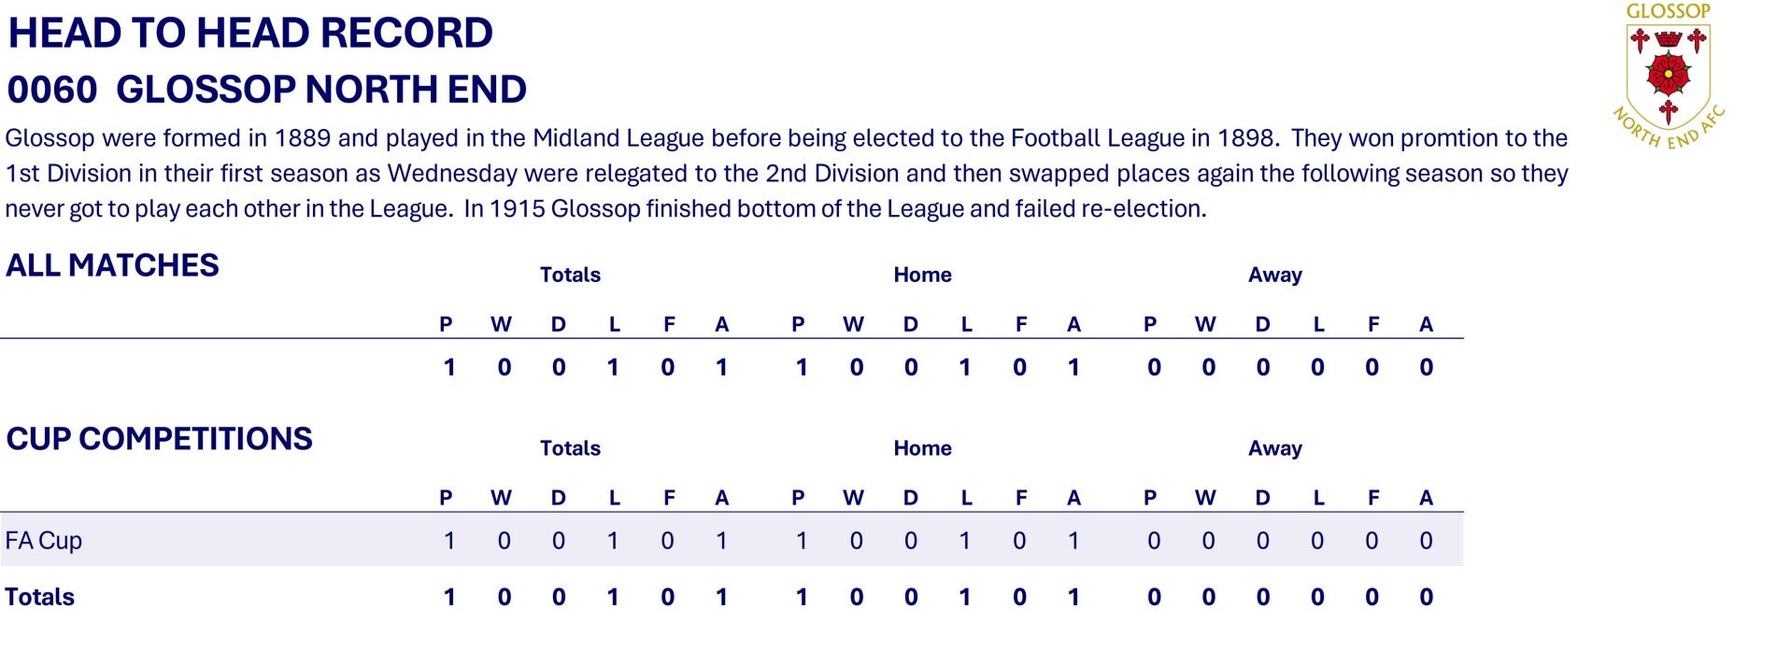Click the ALL MATCHES section heading
This screenshot has height=651, width=1791.
tap(112, 265)
